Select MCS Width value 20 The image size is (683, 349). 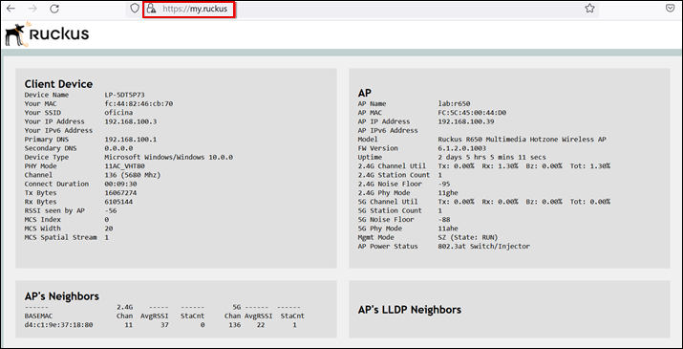(109, 229)
